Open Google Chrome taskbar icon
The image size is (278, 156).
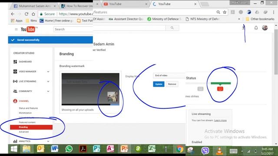[x=179, y=149]
